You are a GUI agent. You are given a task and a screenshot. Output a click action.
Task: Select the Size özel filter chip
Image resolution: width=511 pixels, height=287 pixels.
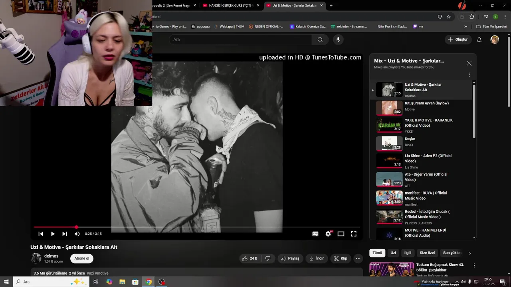click(x=427, y=253)
